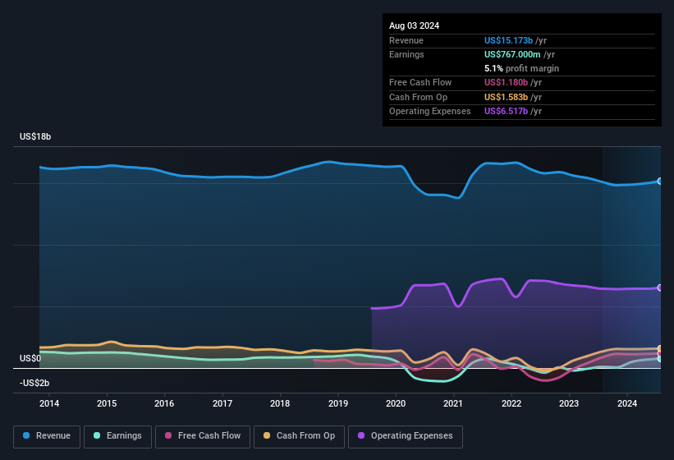This screenshot has height=460, width=674.
Task: Click the Revenue line end marker
Action: (660, 181)
